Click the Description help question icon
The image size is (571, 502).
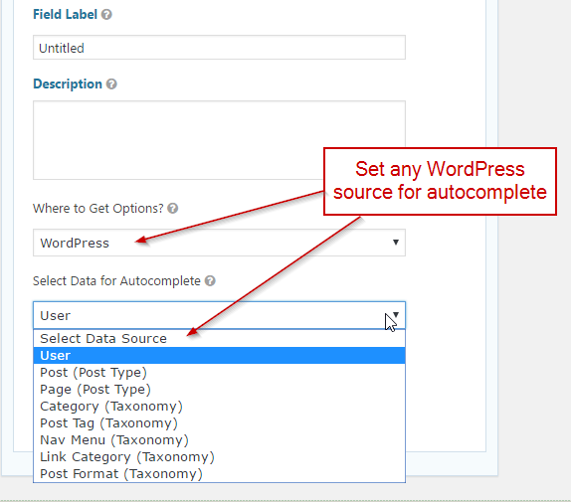[111, 84]
